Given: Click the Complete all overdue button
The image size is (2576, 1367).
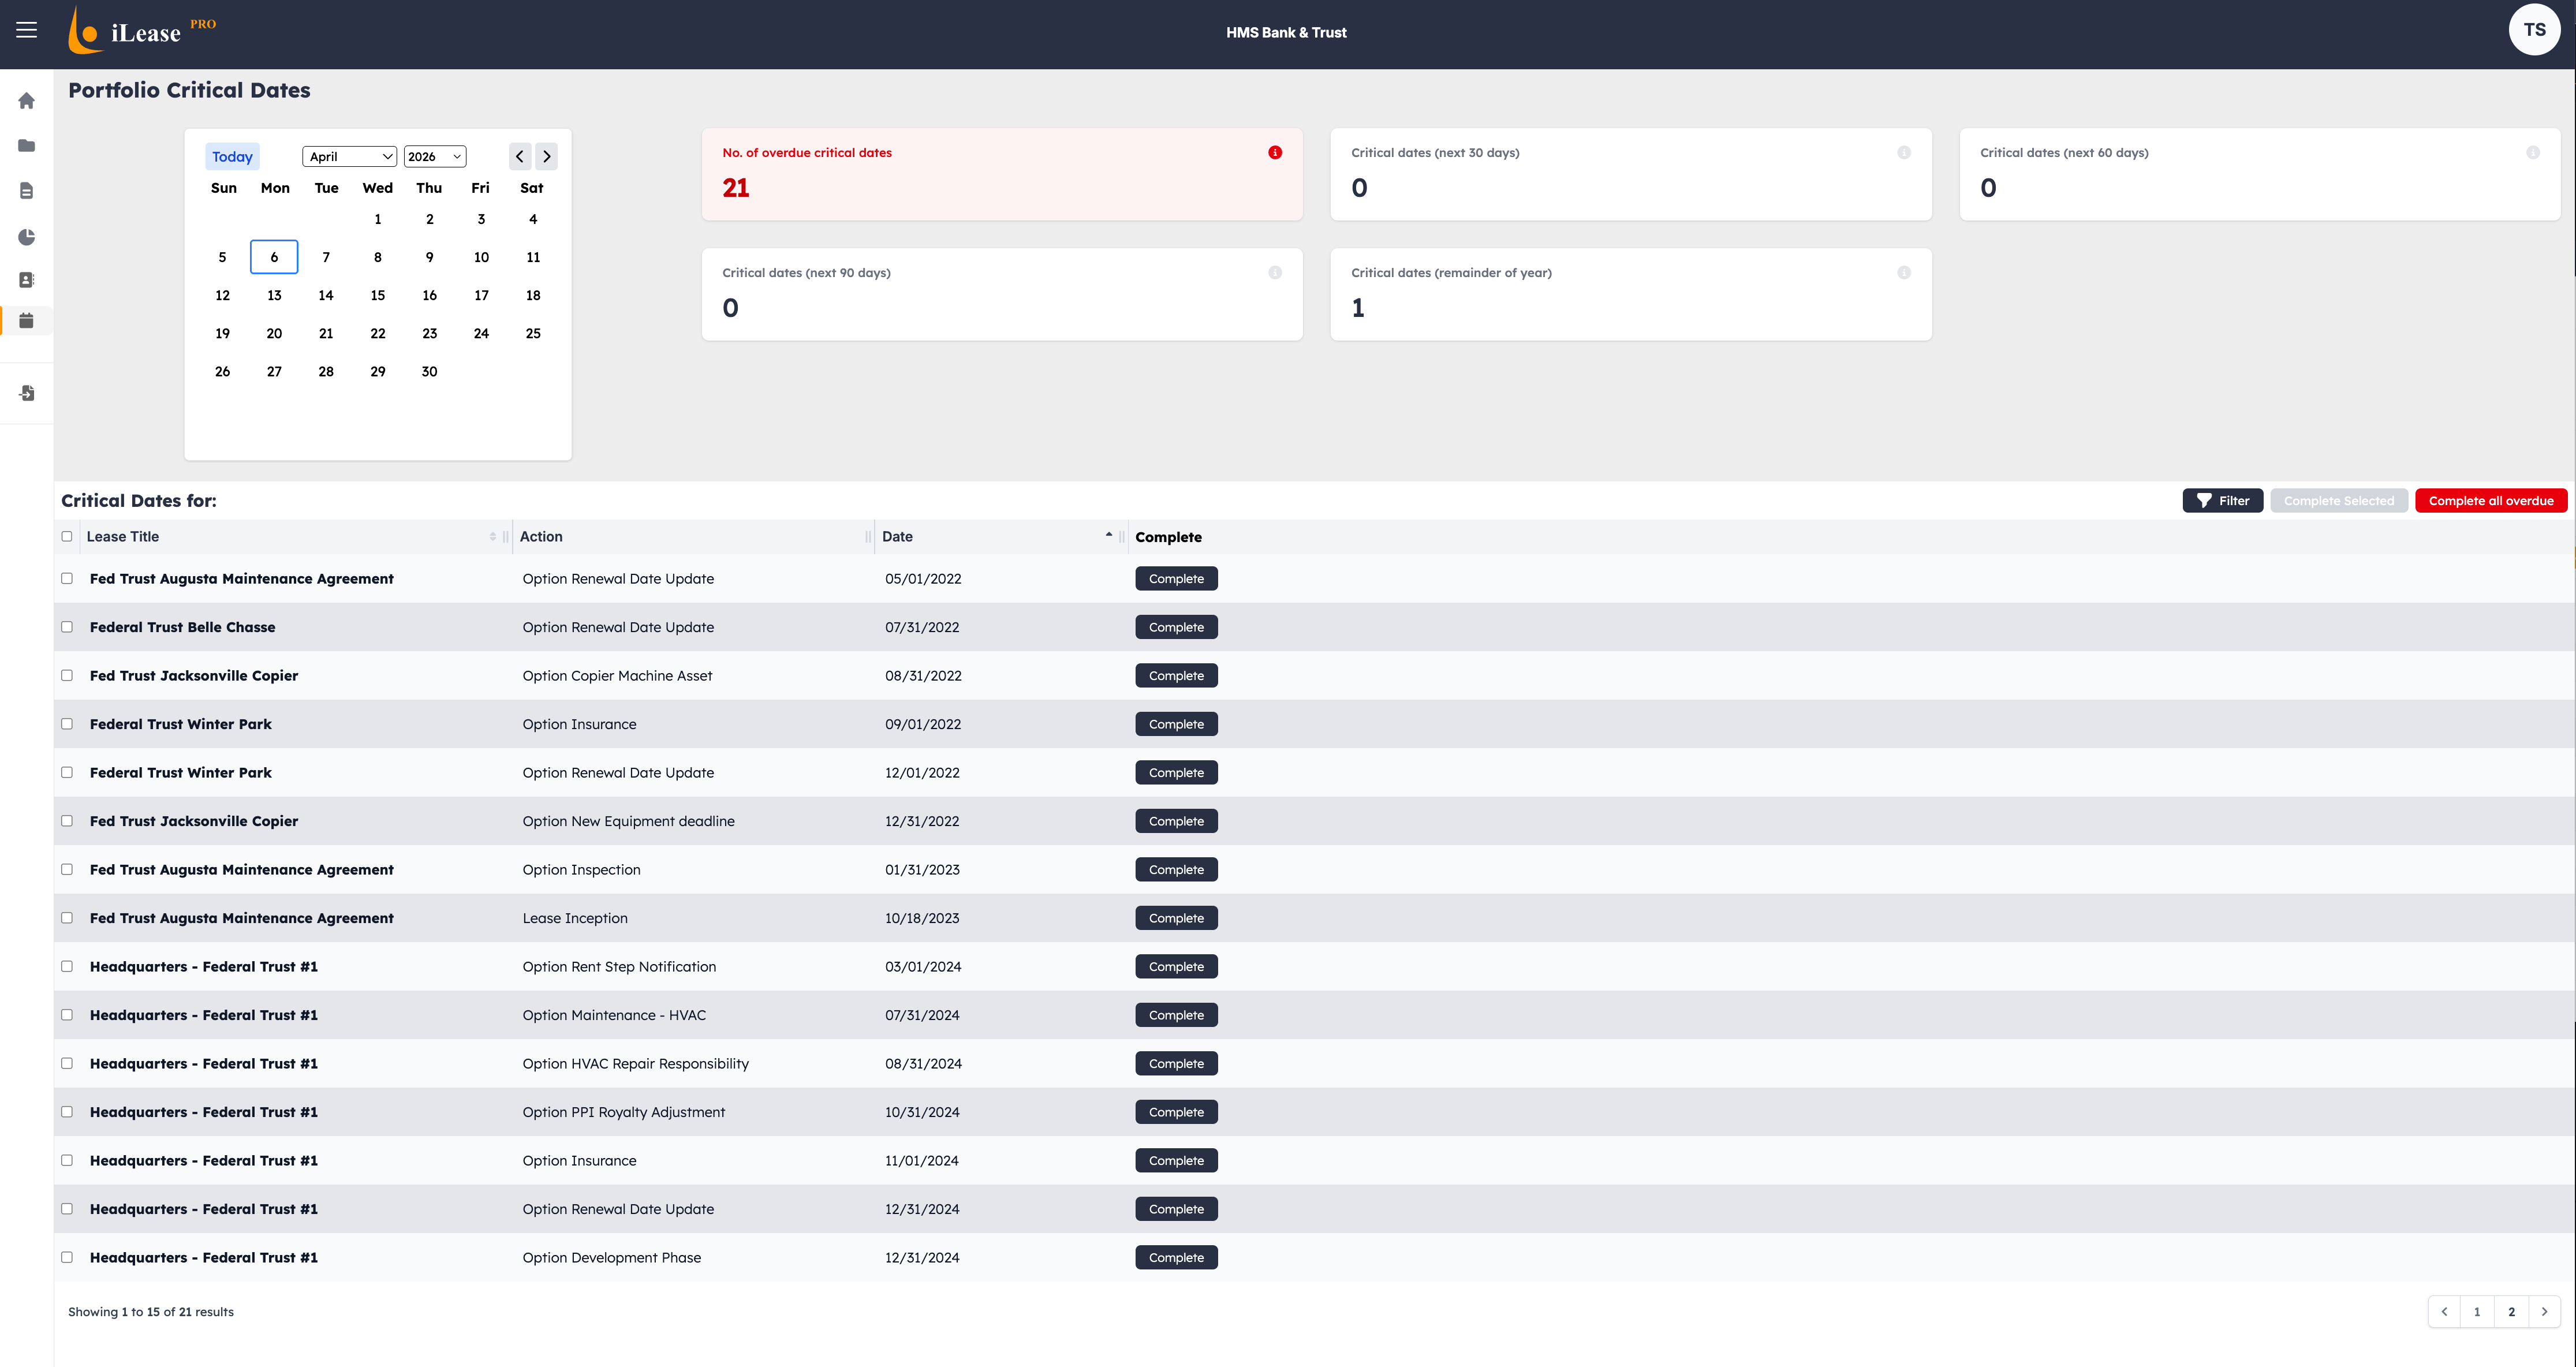Looking at the screenshot, I should point(2491,500).
